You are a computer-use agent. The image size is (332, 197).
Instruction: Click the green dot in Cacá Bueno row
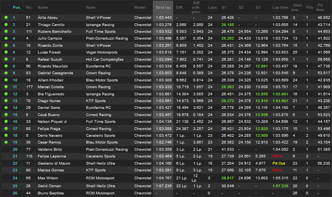[6, 115]
